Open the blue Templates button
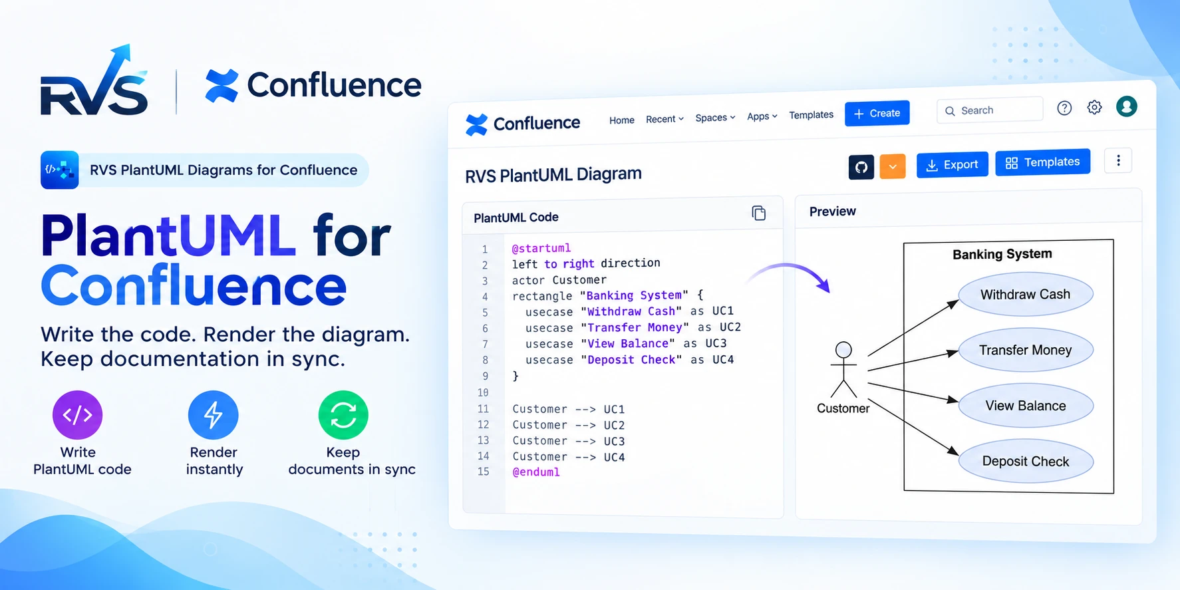This screenshot has height=590, width=1180. pos(1042,163)
